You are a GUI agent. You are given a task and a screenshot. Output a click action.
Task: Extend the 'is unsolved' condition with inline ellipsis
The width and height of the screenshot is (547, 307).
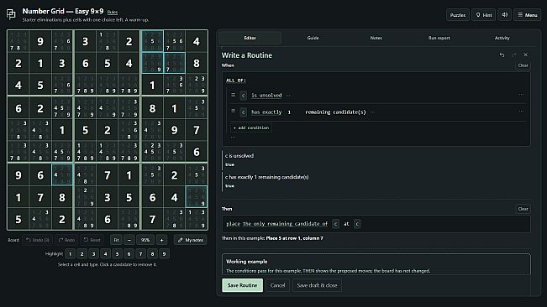(288, 96)
